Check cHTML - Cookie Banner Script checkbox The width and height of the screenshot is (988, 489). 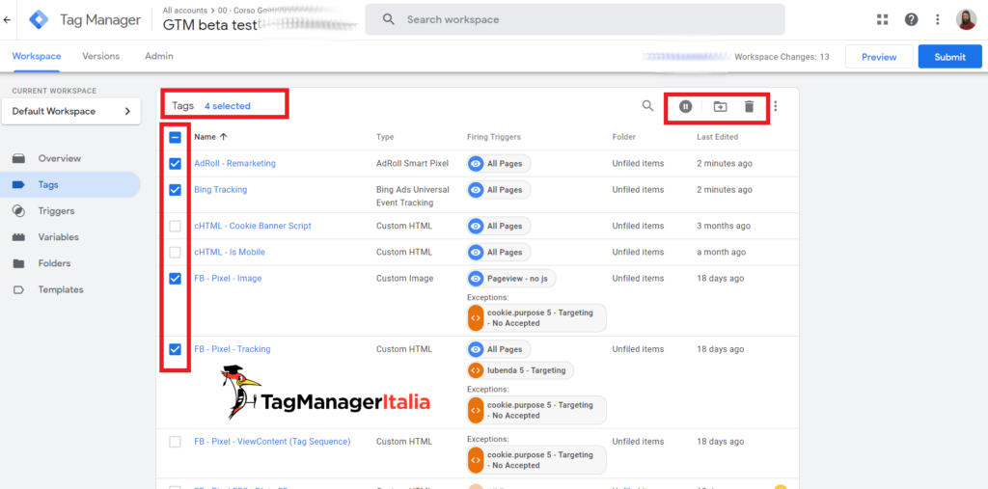coord(176,226)
